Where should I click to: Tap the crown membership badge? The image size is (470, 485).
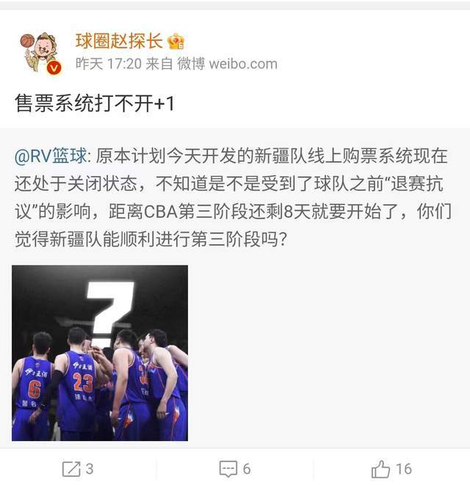tap(176, 41)
